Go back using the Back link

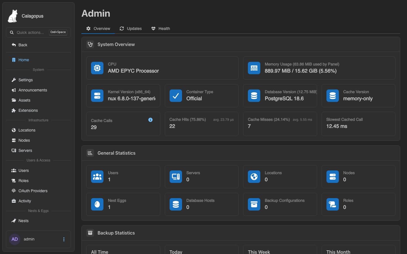point(38,45)
